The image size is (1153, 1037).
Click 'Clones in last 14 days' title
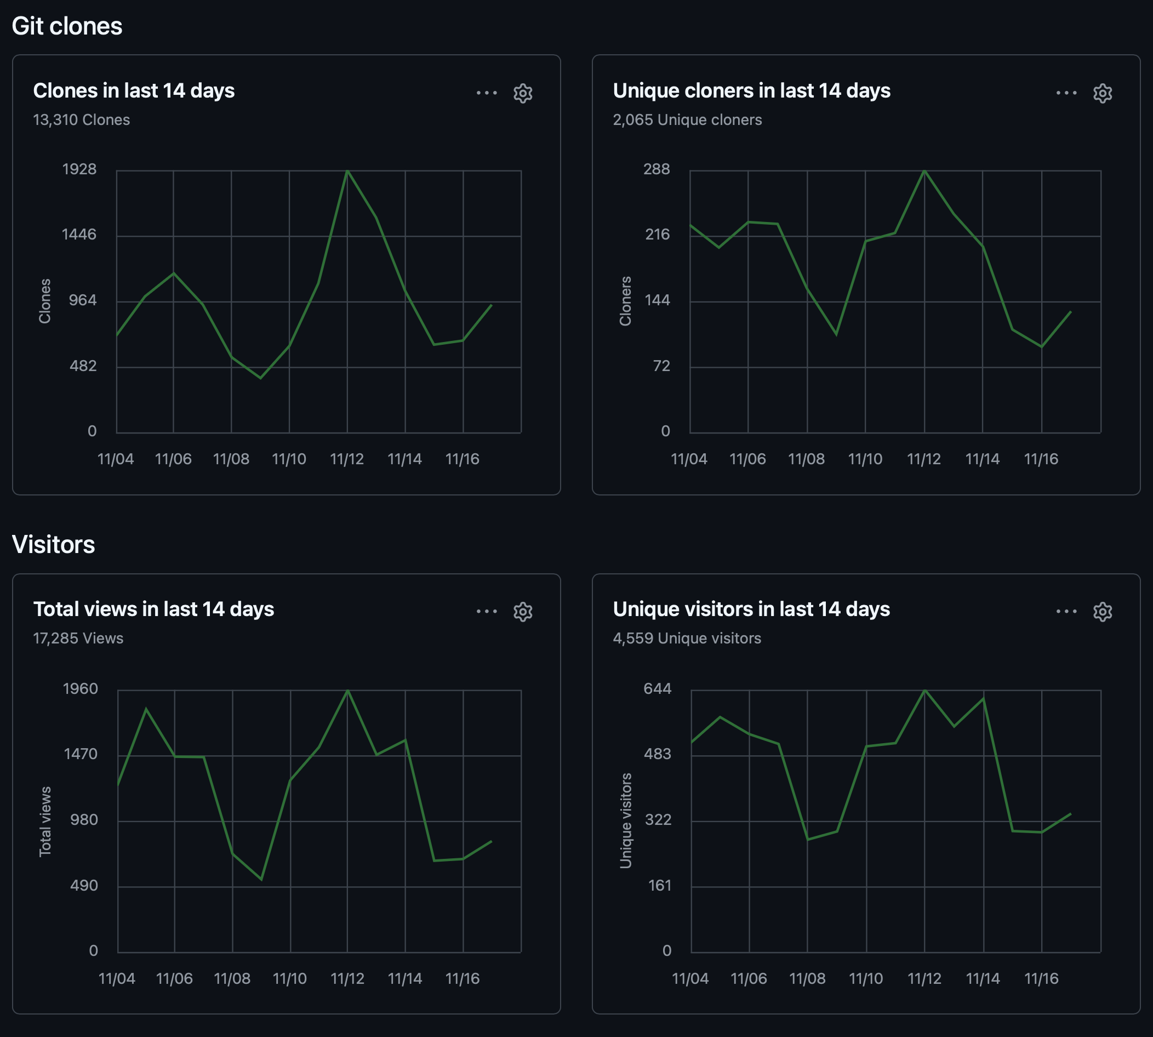coord(134,90)
